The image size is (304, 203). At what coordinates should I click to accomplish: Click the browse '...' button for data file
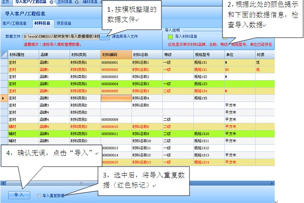click(105, 37)
